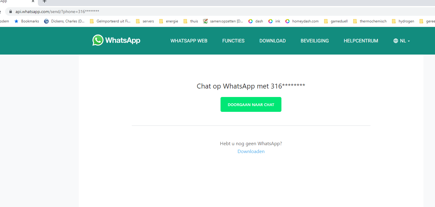Screen dimensions: 435x207
Task: Open DOWNLOAD menu item
Action: point(272,41)
